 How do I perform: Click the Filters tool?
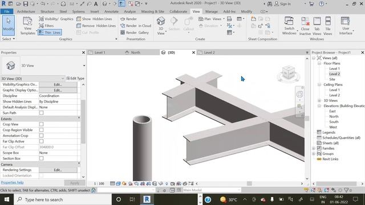coord(47,26)
